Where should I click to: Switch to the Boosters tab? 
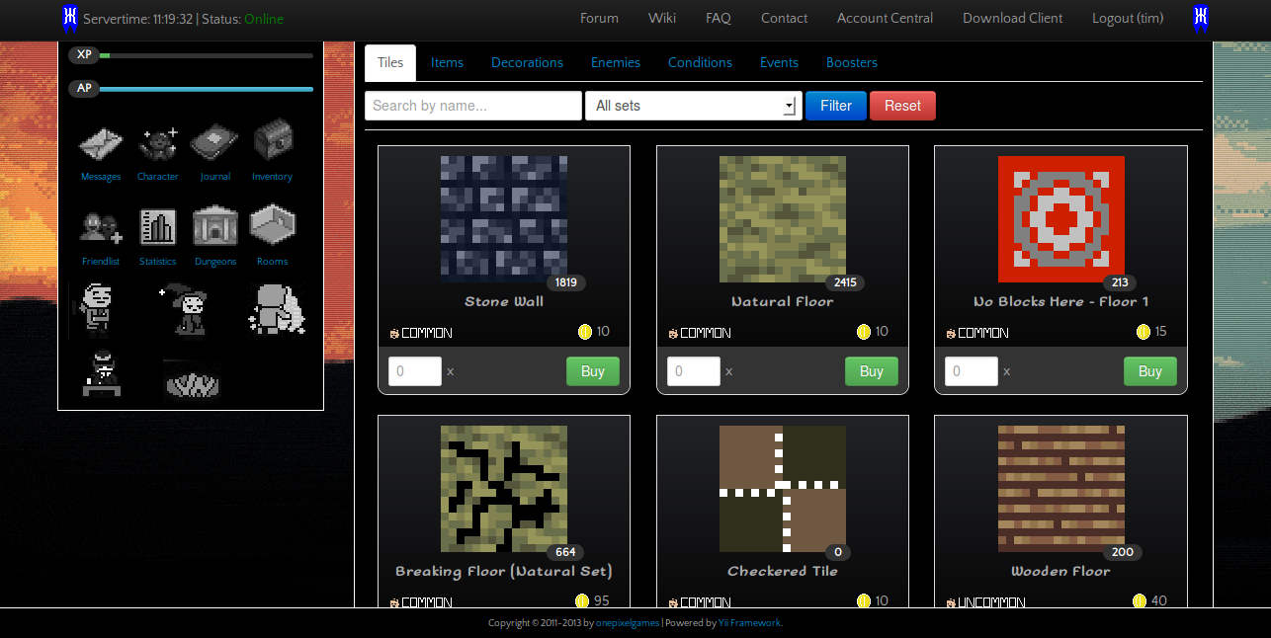pyautogui.click(x=852, y=62)
